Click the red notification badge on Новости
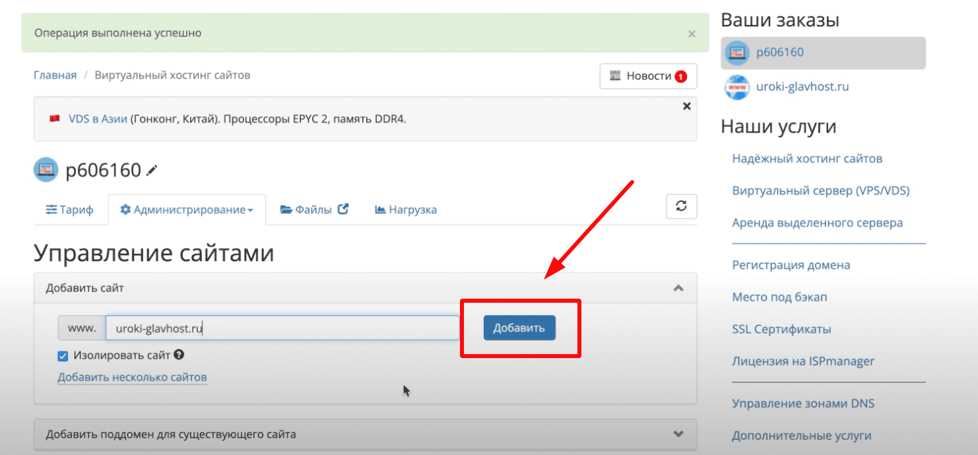This screenshot has width=978, height=455. coord(680,76)
